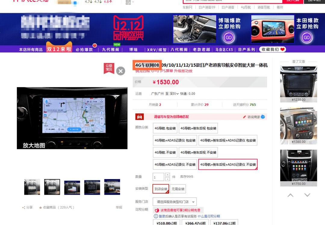This screenshot has height=225, width=325.
Task: Select option 4G导航 包安装
Action: coord(165,128)
